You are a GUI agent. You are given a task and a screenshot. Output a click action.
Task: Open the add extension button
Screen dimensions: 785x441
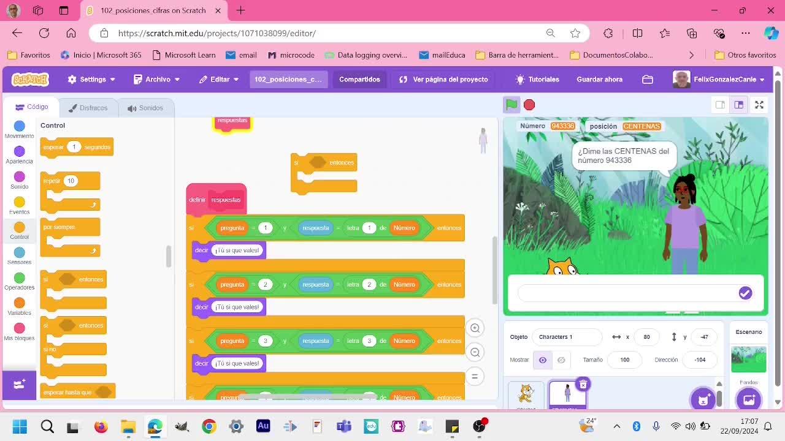click(19, 385)
